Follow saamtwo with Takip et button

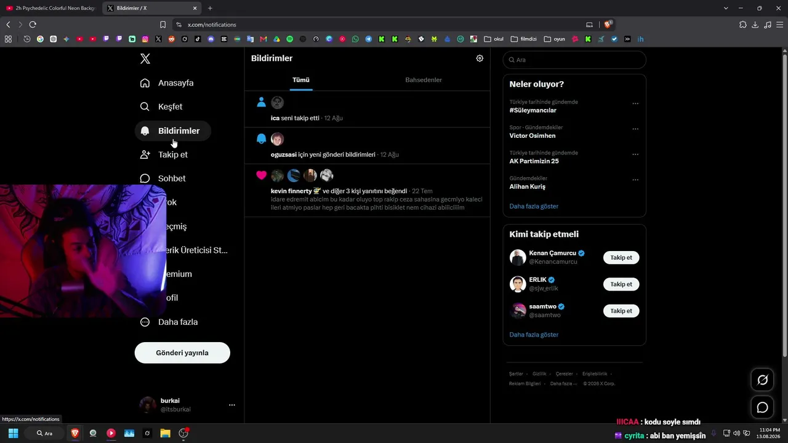coord(621,311)
